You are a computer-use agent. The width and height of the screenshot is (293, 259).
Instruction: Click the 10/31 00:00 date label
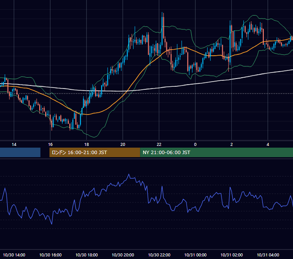(195, 255)
